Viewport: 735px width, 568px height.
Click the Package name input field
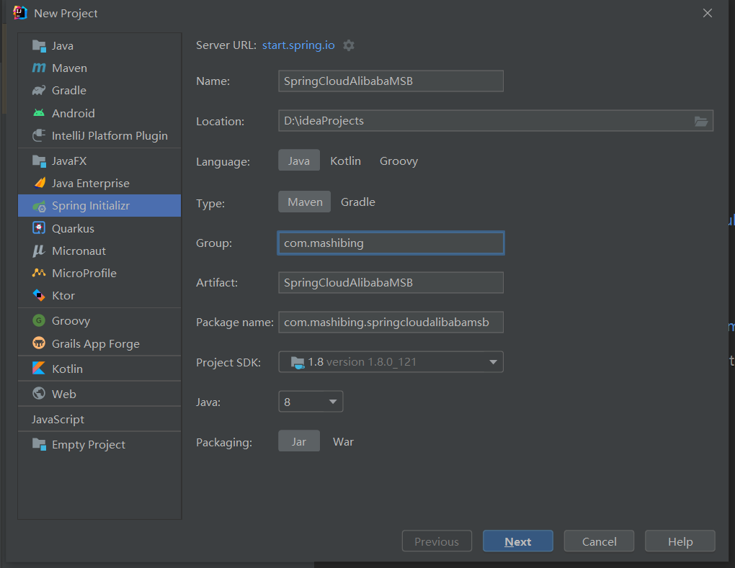391,323
